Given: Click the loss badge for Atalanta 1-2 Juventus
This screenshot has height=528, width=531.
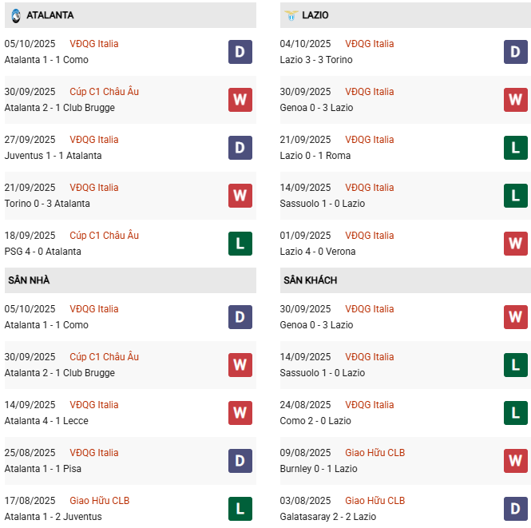Looking at the screenshot, I should coord(240,509).
